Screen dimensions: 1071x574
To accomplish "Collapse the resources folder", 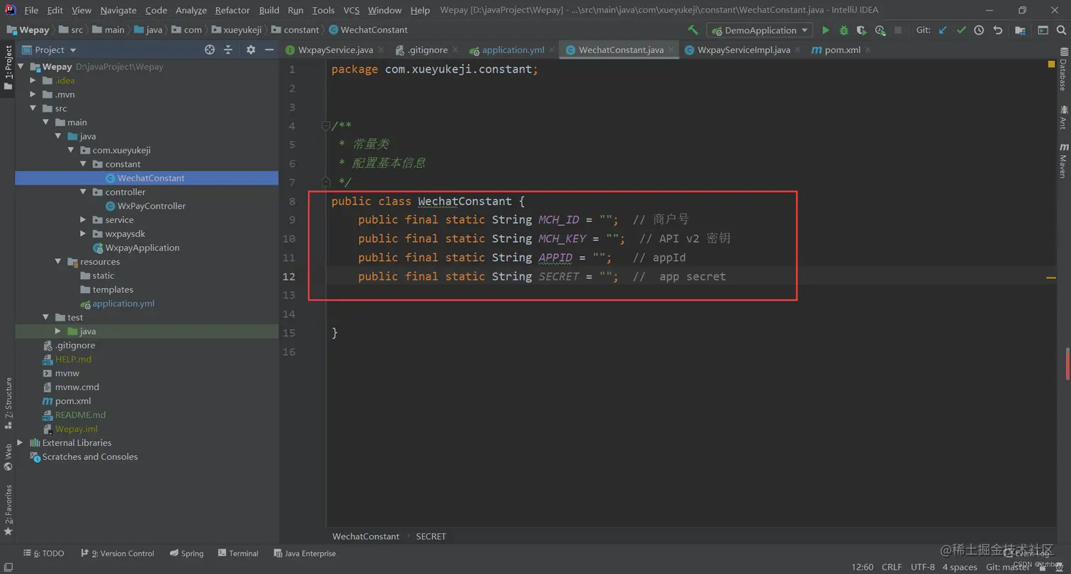I will 58,262.
